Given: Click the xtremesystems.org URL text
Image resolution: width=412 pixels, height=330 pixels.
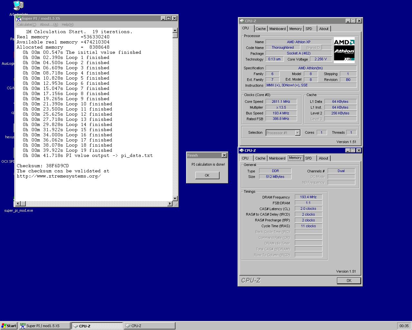Looking at the screenshot, I should coord(59,176).
